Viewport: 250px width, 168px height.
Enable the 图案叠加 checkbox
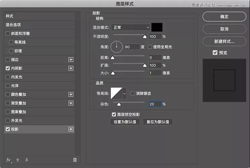(x=8, y=112)
